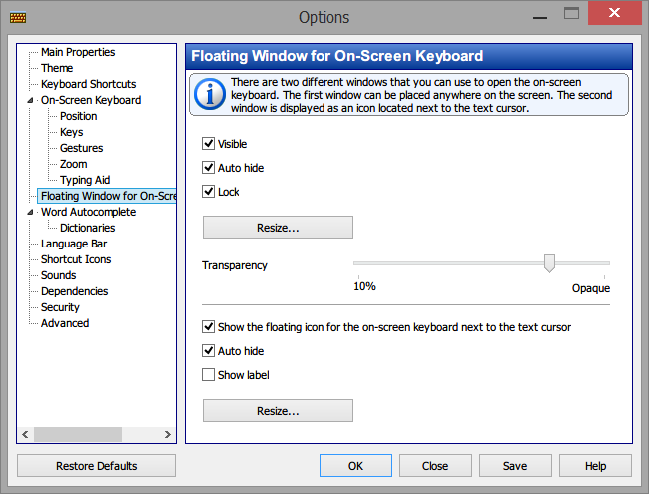
Task: Click the Transparency slider thumb
Action: coord(549,263)
